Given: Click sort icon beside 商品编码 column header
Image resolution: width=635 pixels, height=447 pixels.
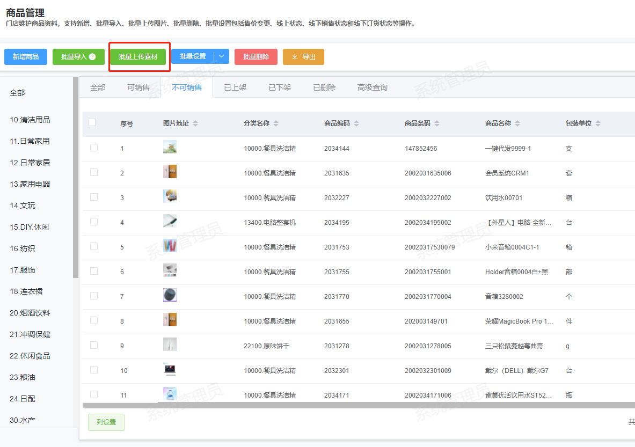Looking at the screenshot, I should point(356,123).
